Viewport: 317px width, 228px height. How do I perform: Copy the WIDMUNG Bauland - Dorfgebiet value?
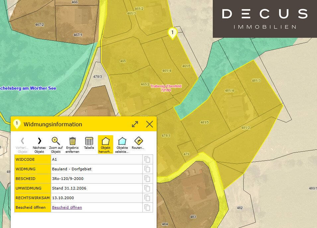tap(147, 169)
